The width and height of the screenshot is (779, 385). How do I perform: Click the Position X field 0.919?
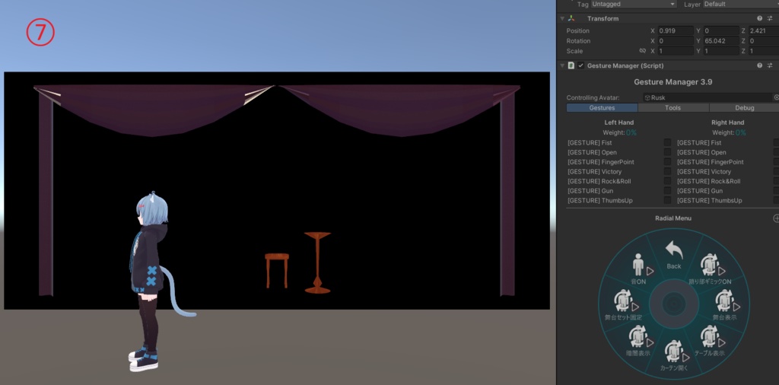point(676,30)
